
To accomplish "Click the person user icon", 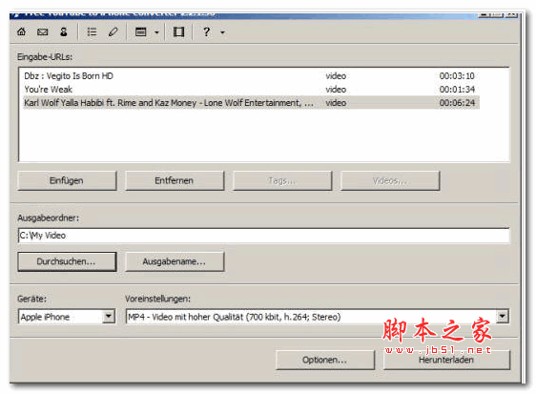I will click(x=64, y=32).
